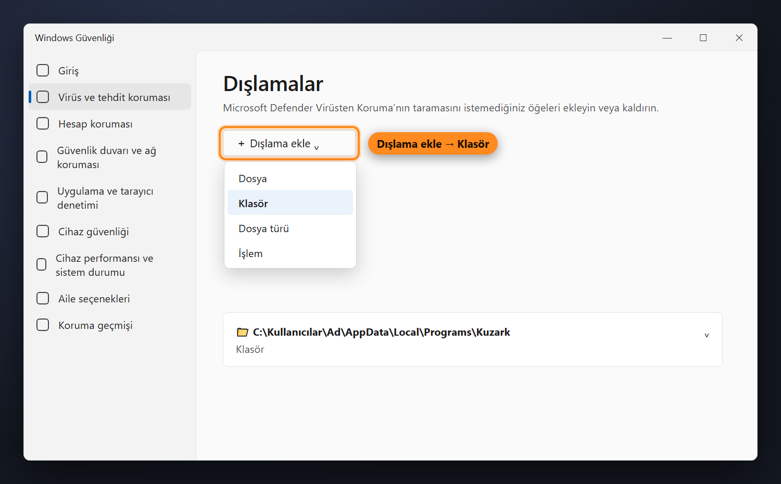Pick Dosya türü in the dropdown menu
781x484 pixels.
pos(290,228)
